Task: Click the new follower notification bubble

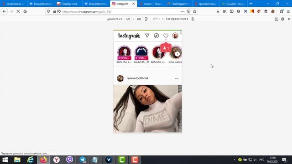Action: coord(166,48)
